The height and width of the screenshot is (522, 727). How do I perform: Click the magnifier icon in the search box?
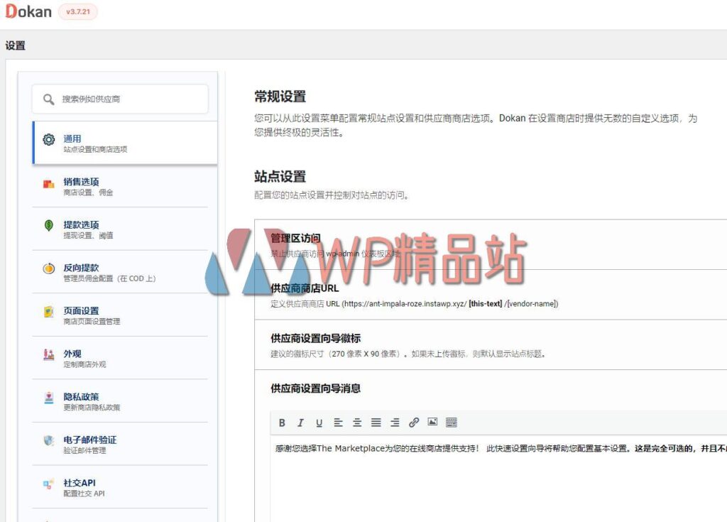click(48, 99)
